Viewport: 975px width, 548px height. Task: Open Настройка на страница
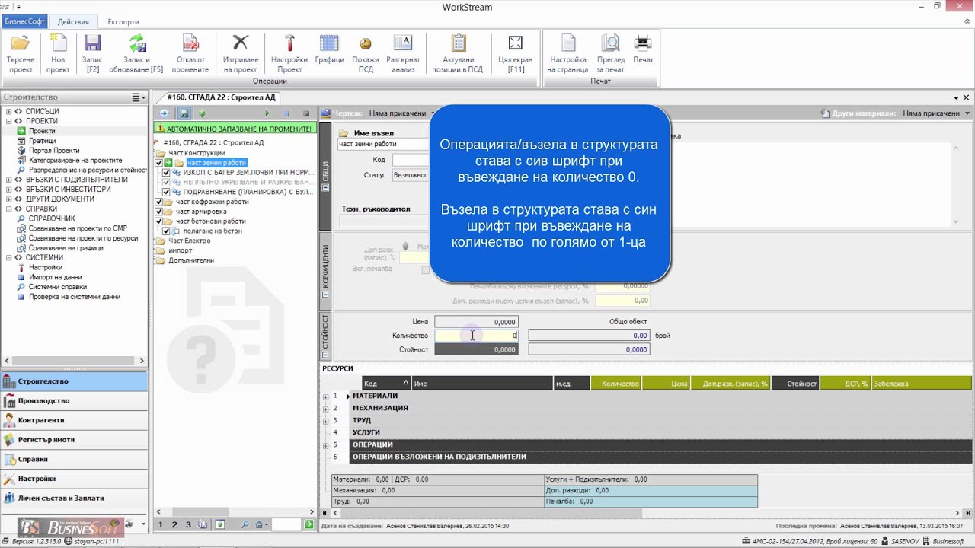click(568, 53)
